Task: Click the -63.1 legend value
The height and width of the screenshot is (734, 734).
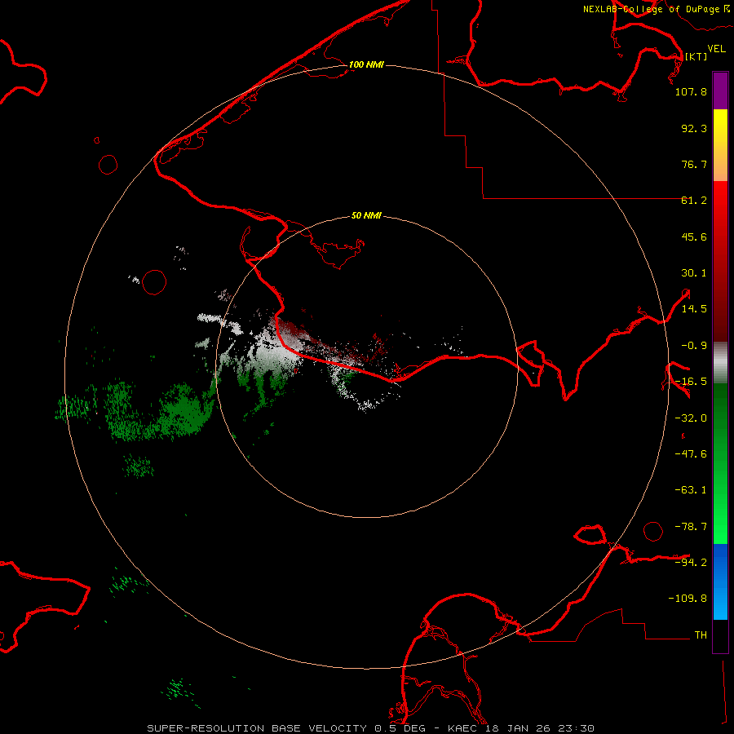Action: coord(691,490)
